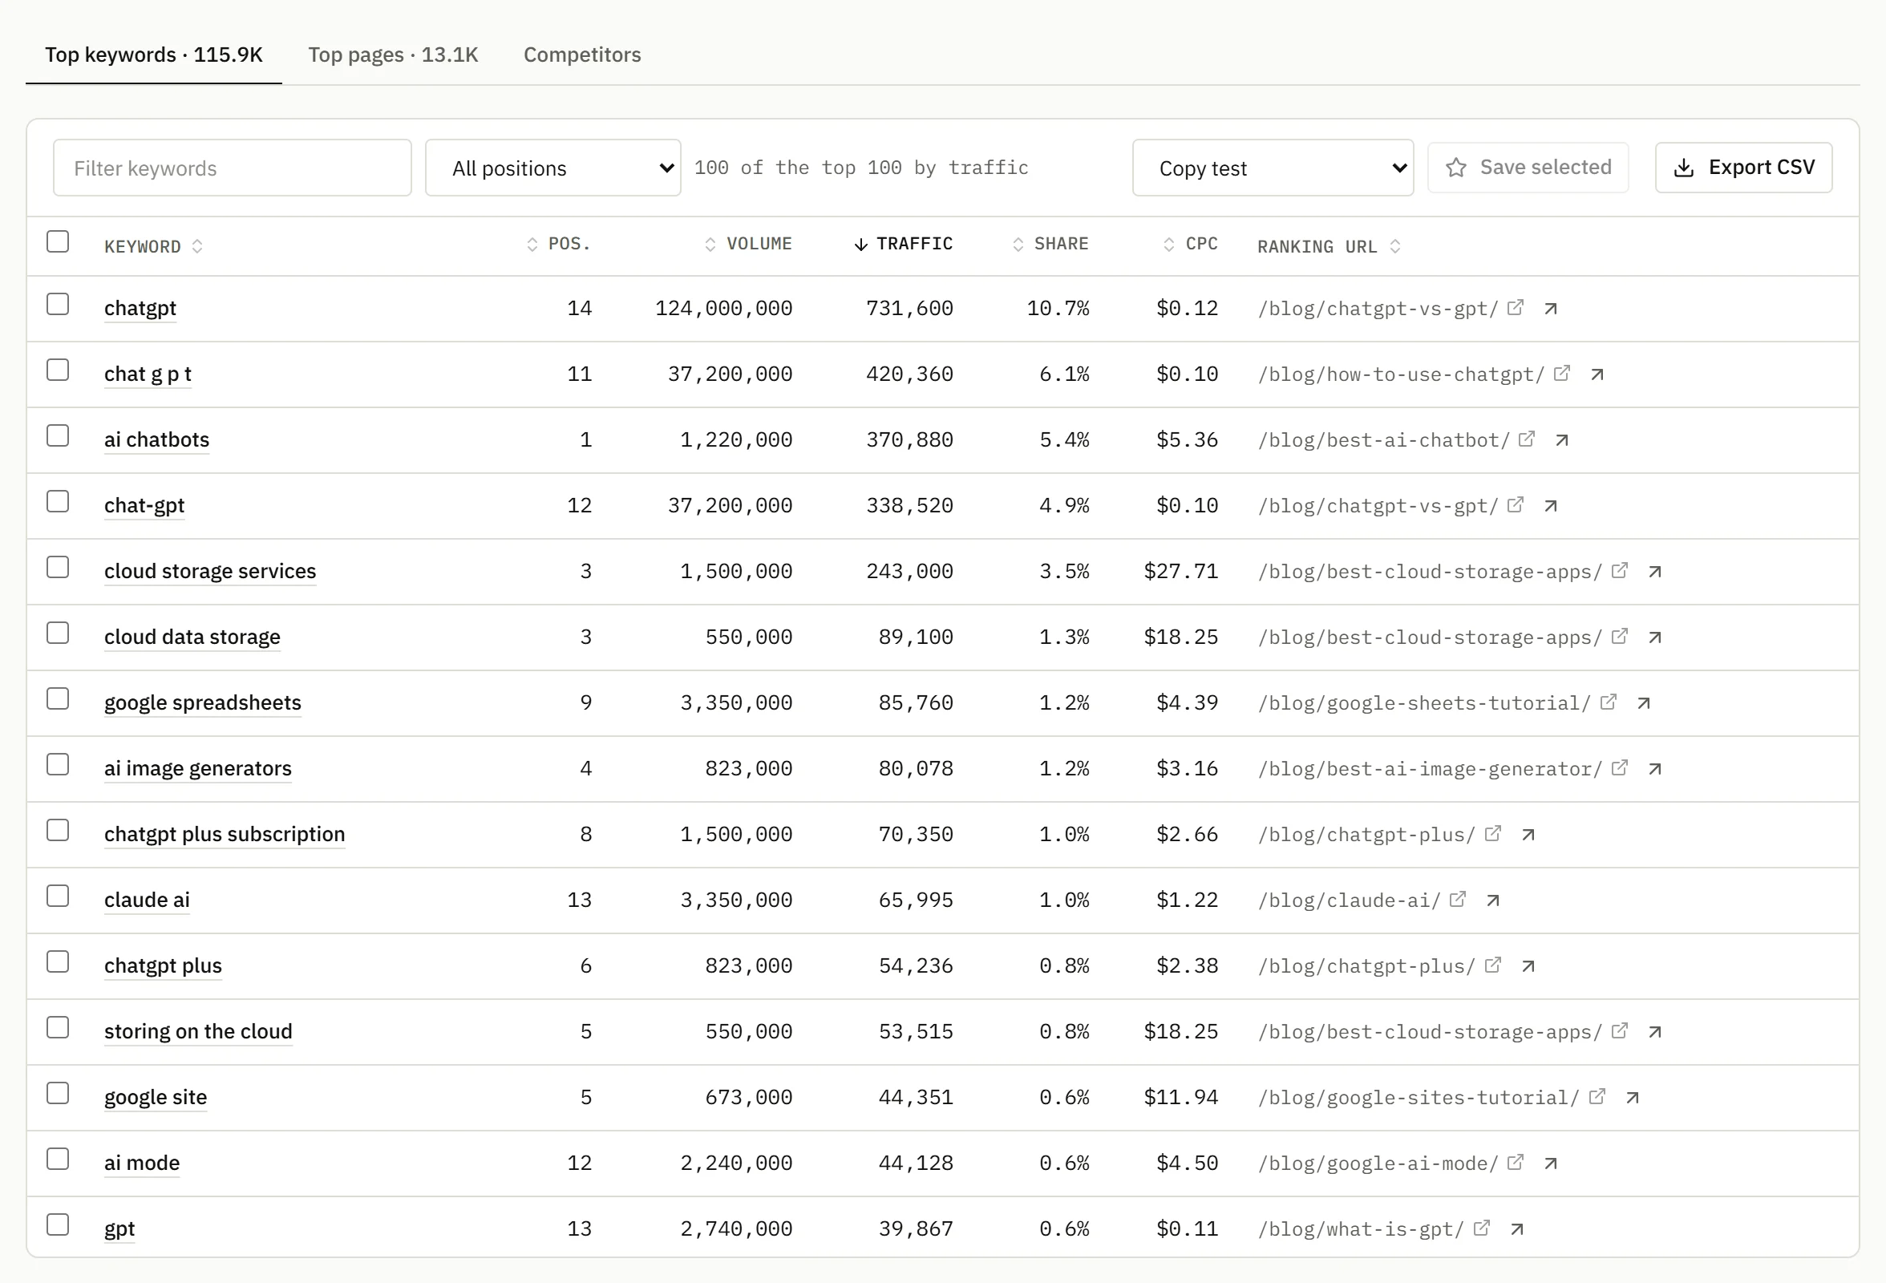
Task: Click arrow icon in storing on the cloud row
Action: click(1655, 1031)
